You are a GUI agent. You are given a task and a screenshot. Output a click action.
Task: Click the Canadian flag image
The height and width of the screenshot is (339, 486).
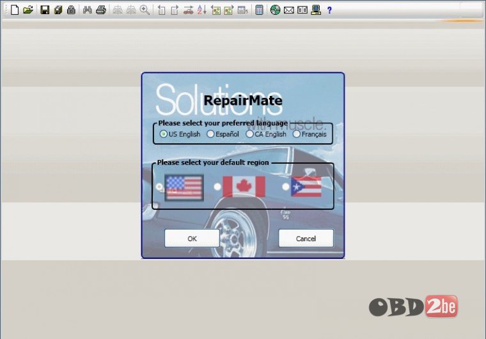244,187
